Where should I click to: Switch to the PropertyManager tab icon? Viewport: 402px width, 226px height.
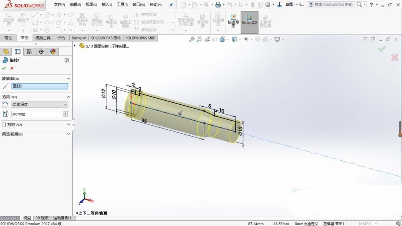17,52
